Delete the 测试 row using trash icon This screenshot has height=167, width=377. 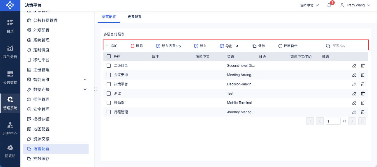point(363,94)
